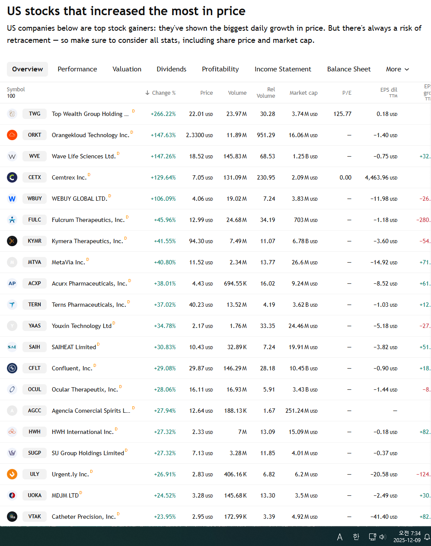Select the Overview tab

[x=27, y=69]
